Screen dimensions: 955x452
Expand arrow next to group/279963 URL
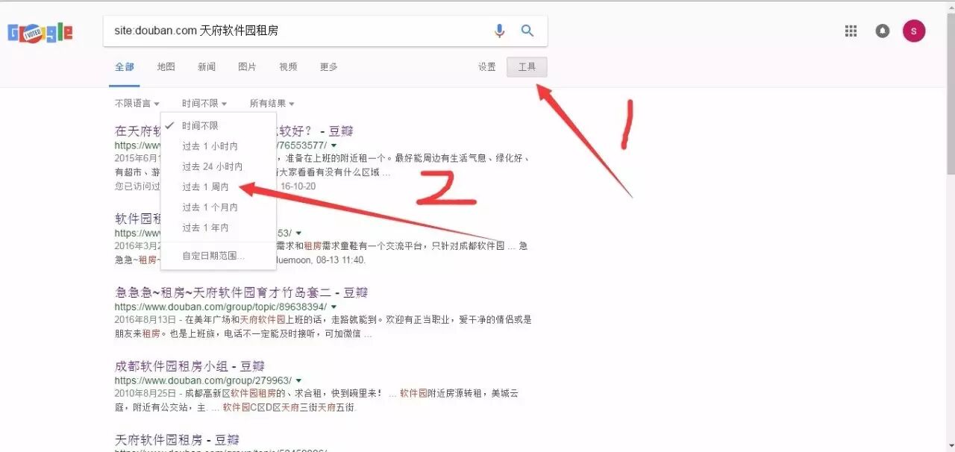tap(298, 380)
